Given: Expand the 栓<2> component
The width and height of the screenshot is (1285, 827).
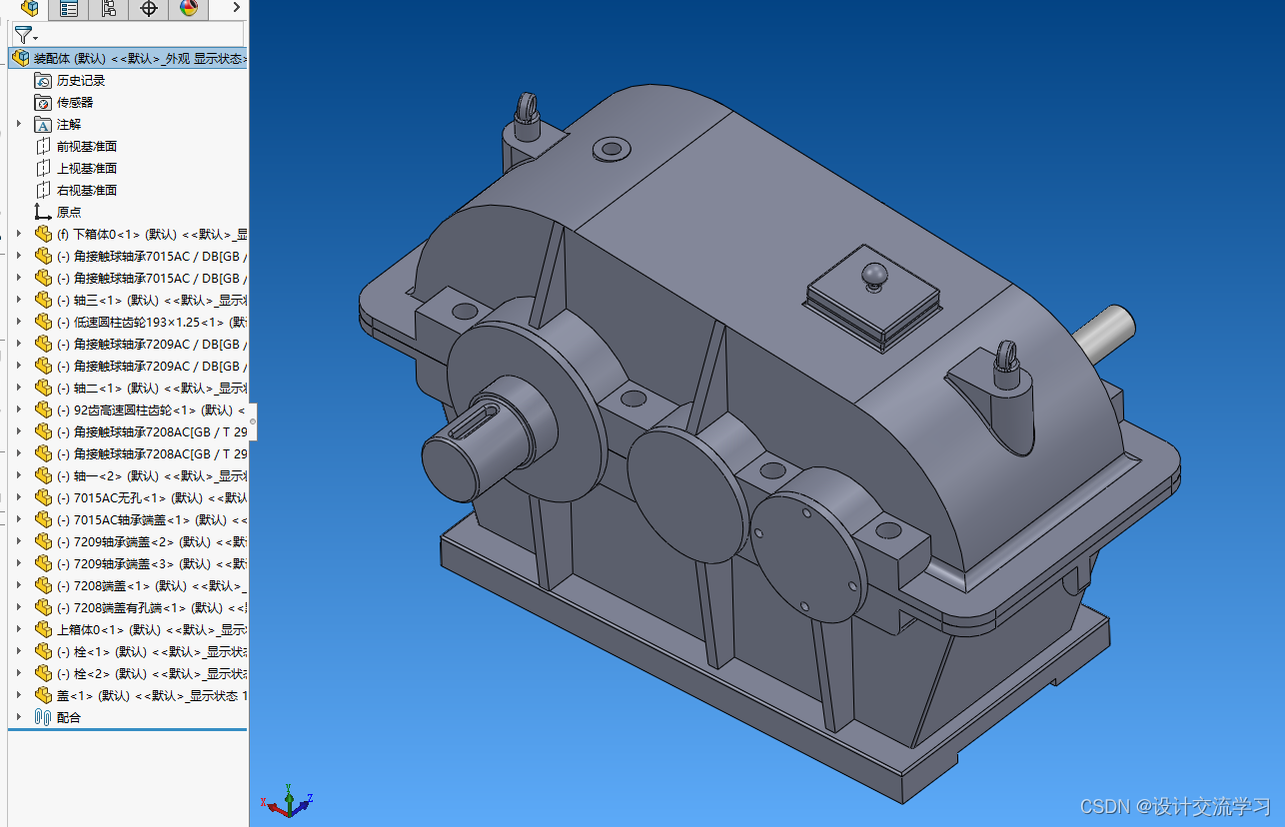Looking at the screenshot, I should pyautogui.click(x=18, y=673).
